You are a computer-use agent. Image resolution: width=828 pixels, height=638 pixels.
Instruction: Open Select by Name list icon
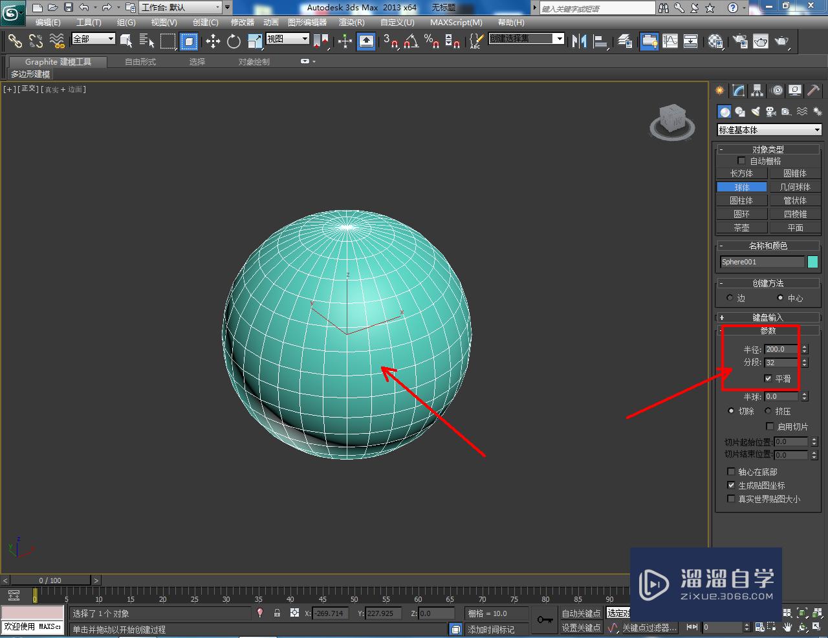tap(147, 41)
